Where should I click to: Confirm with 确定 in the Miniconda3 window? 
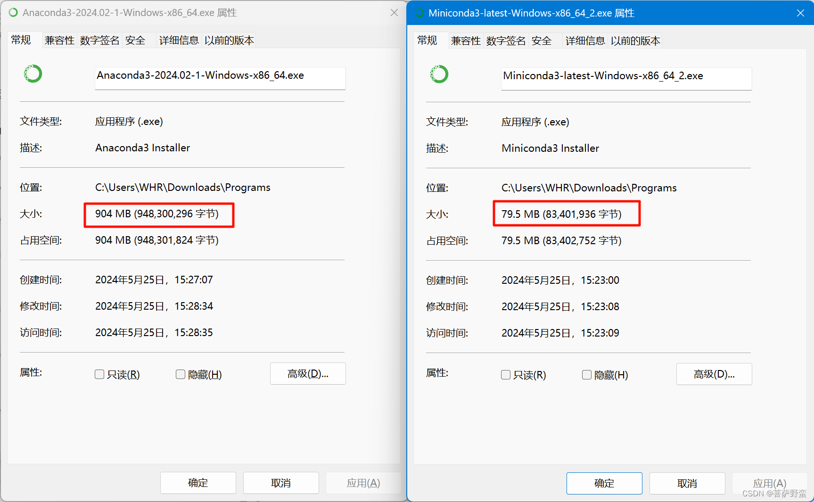pos(604,483)
